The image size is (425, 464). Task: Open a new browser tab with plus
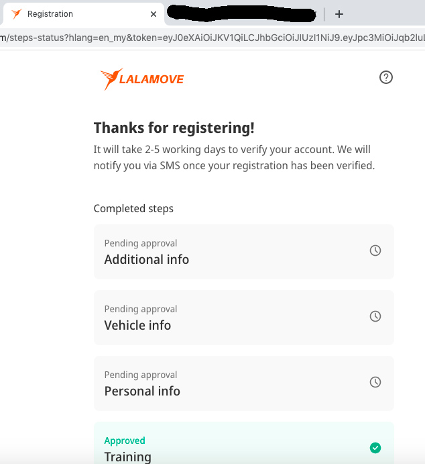(339, 14)
